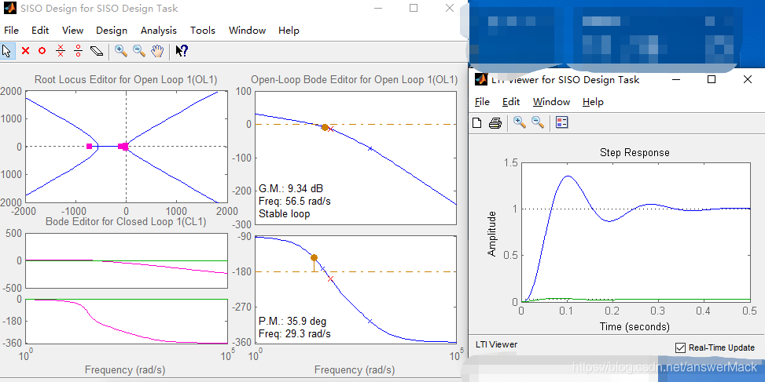
Task: Open Edit menu in SISO Design window
Action: tap(40, 30)
